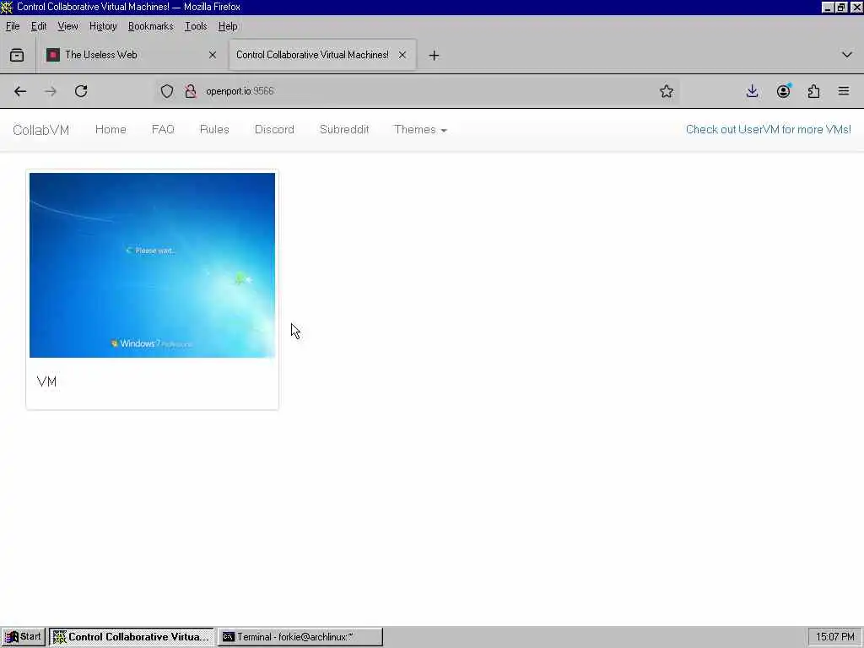Open the Discord nav link
864x648 pixels.
tap(274, 129)
